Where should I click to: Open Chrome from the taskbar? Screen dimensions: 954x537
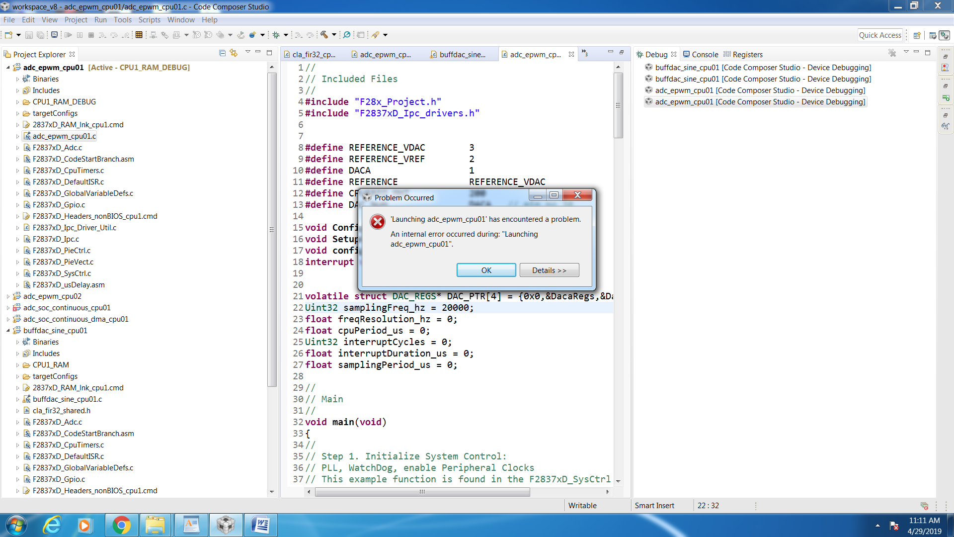point(122,525)
